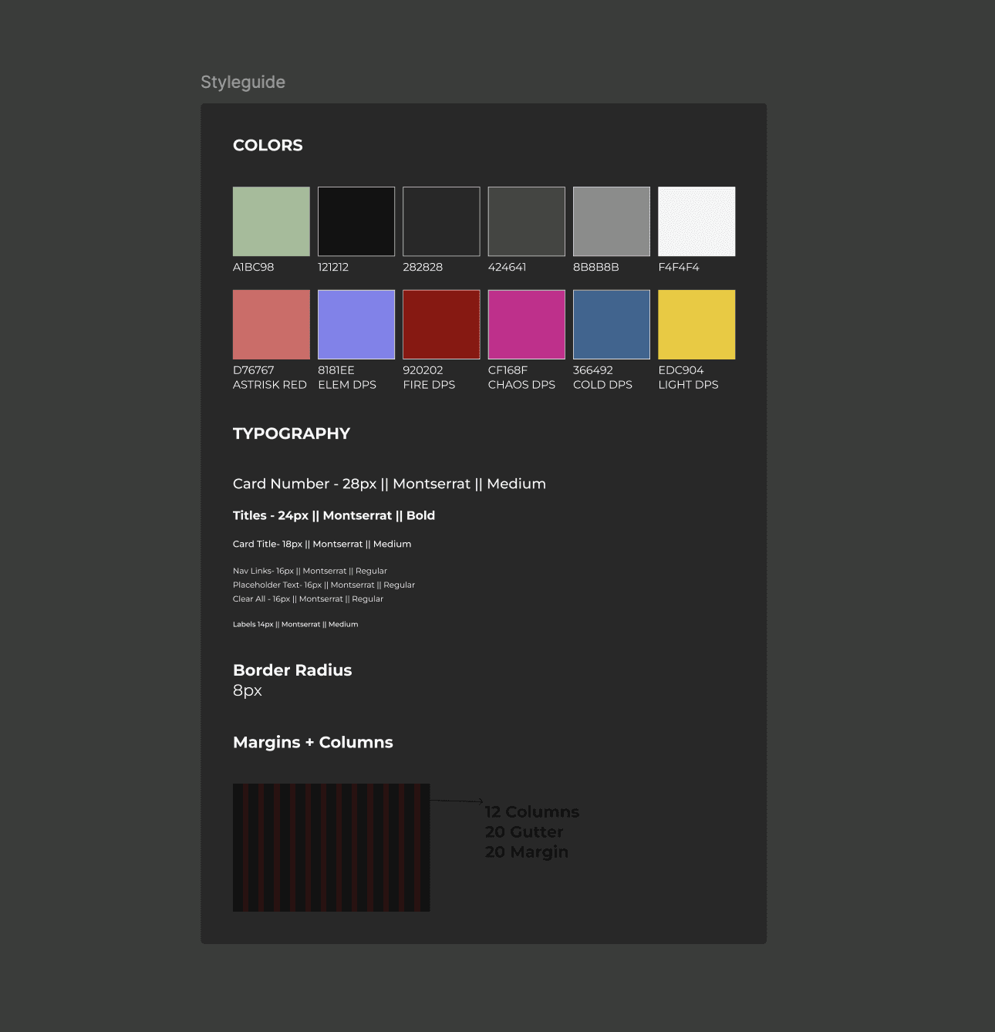The height and width of the screenshot is (1032, 995).
Task: Choose the 366492 Cold DPS swatch
Action: coord(612,325)
